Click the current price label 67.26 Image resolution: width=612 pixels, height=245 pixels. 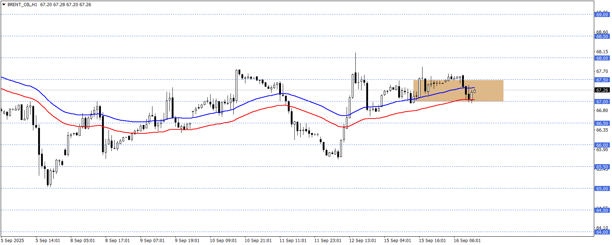602,90
